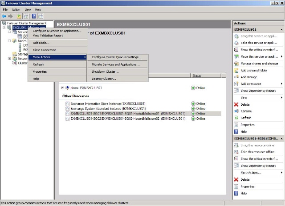
Task: Collapse the EXMBXCLUS01 actions section
Action: (281, 30)
